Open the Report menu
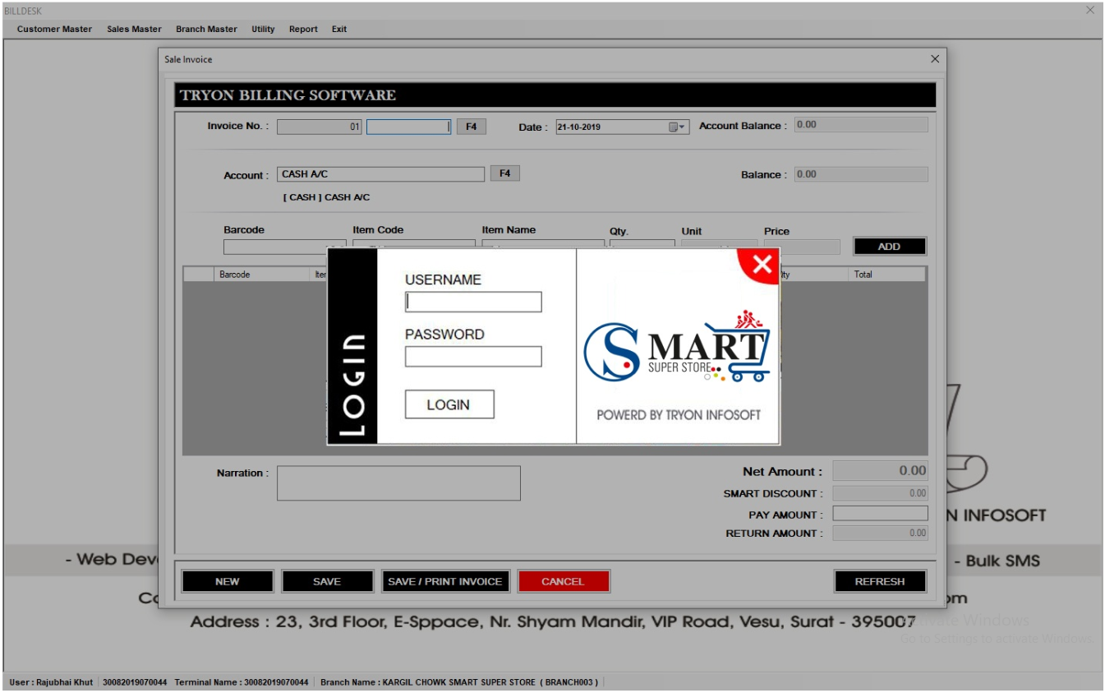This screenshot has width=1105, height=693. (x=303, y=29)
